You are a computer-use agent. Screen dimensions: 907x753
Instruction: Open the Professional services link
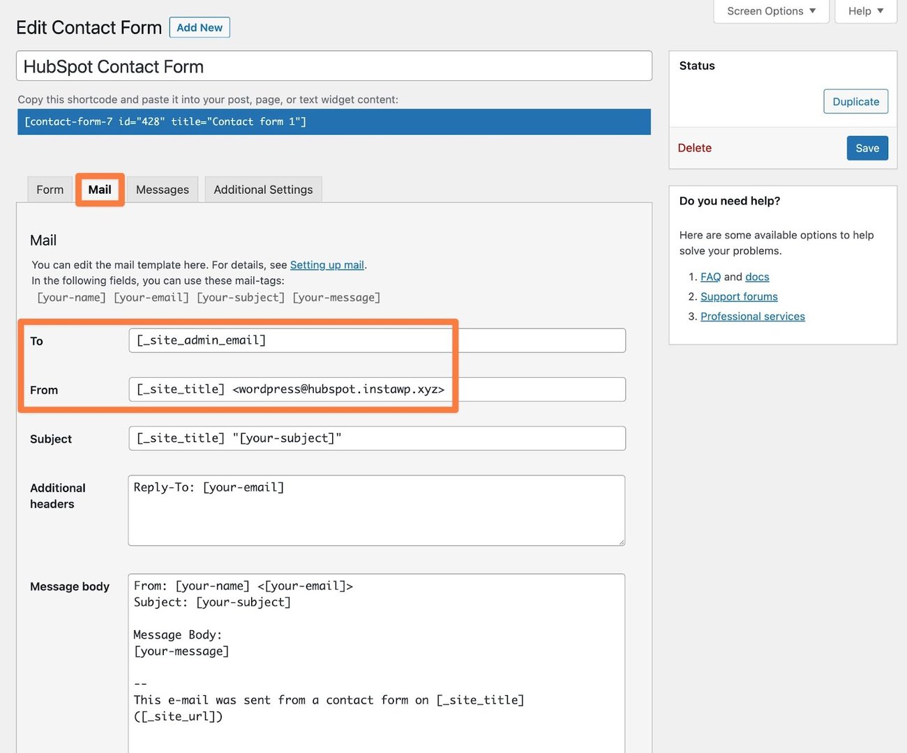click(x=753, y=316)
